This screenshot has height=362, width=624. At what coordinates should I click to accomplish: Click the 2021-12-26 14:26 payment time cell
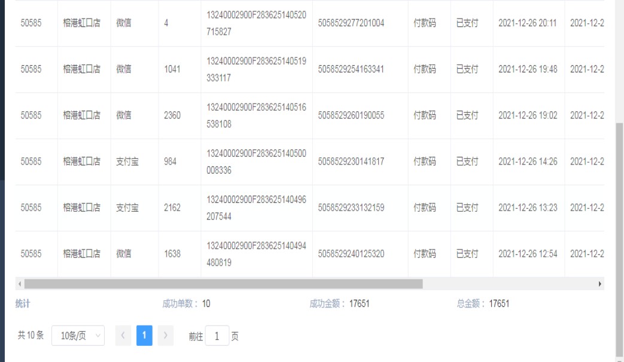coord(527,162)
